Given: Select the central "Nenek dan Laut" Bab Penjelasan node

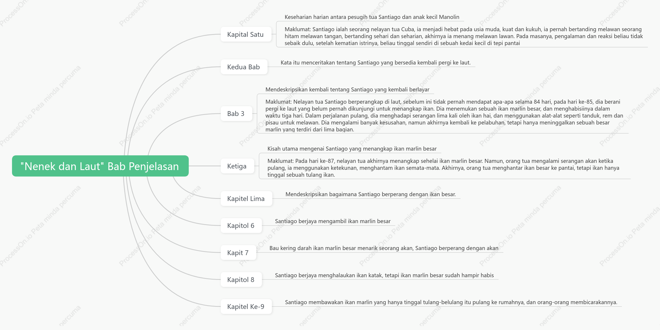Looking at the screenshot, I should pos(100,166).
